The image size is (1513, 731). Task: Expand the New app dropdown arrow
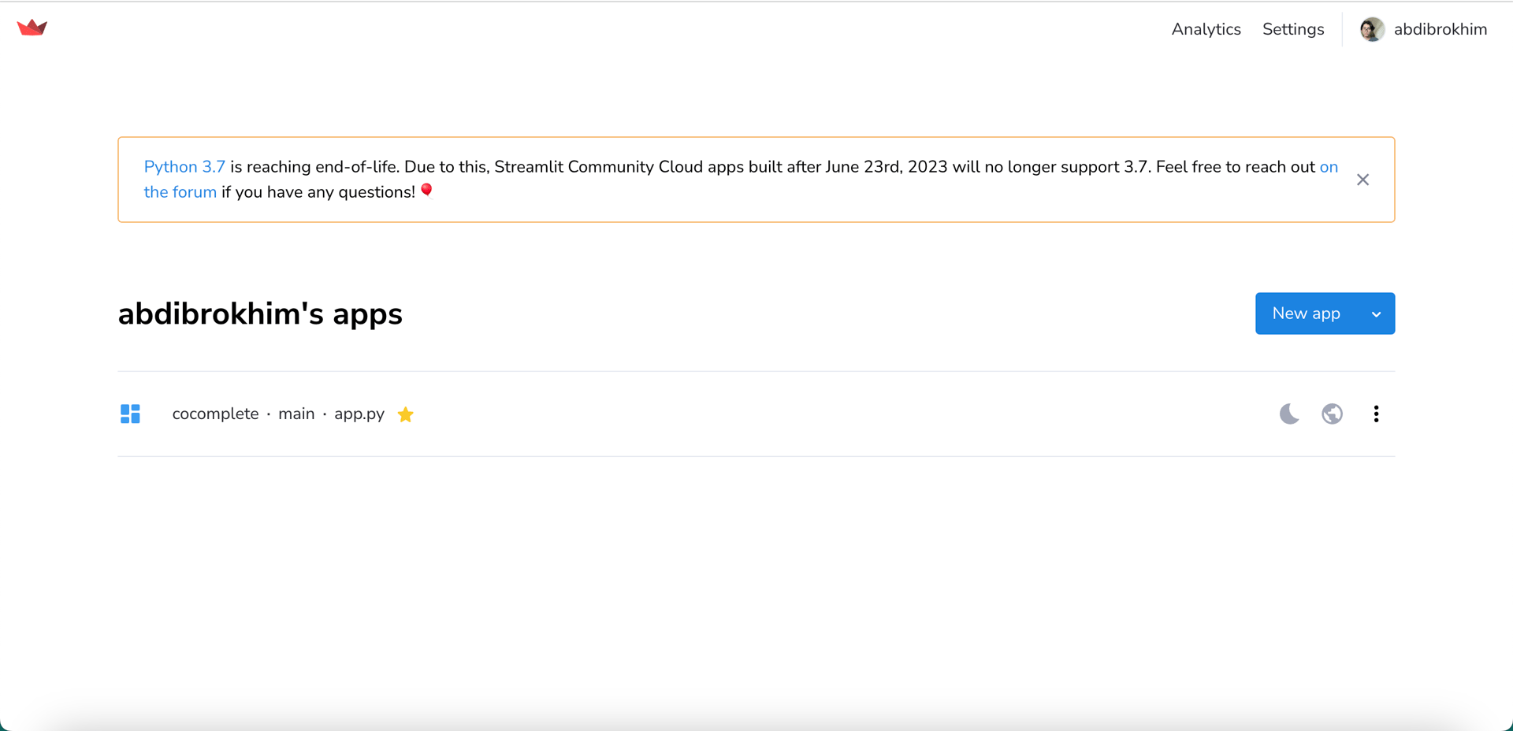point(1376,314)
